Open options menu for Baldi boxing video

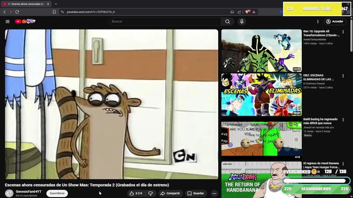click(343, 120)
